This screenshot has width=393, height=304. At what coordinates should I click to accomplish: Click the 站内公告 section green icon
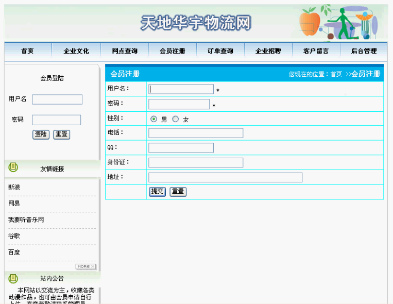[13, 278]
